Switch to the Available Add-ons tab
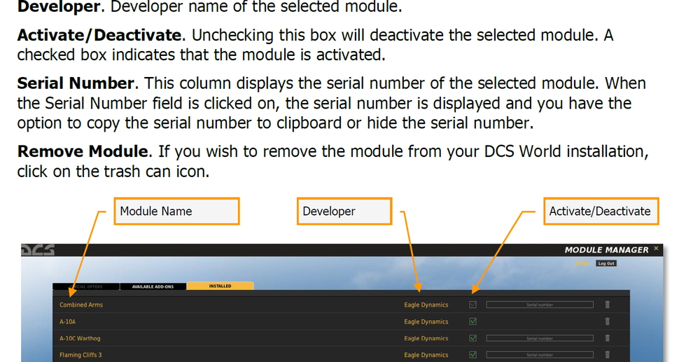The image size is (700, 362). pyautogui.click(x=153, y=286)
